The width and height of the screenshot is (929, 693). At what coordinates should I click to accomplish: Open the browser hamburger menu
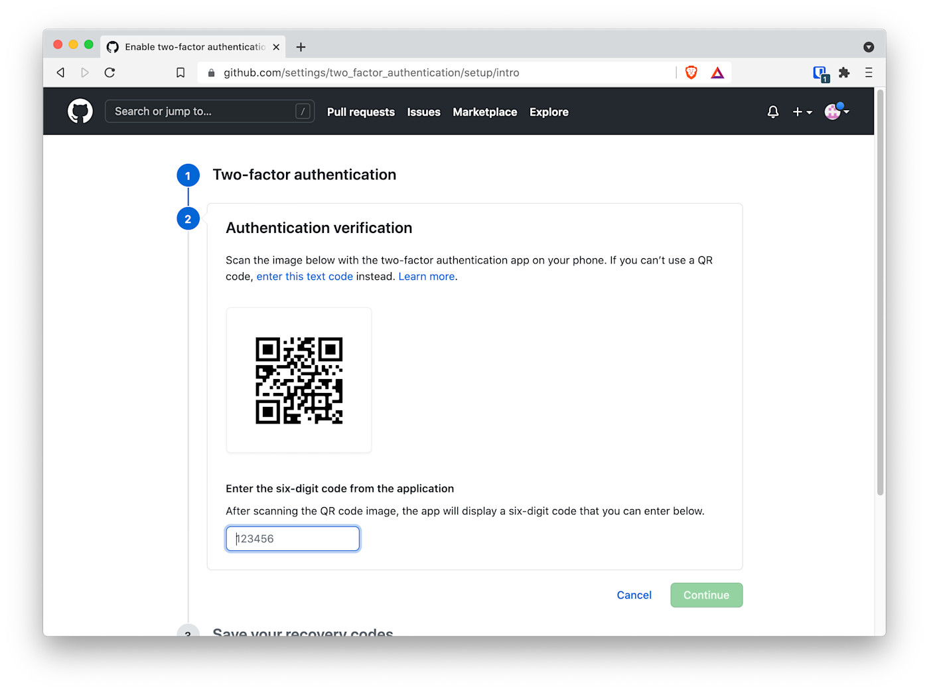pos(869,72)
